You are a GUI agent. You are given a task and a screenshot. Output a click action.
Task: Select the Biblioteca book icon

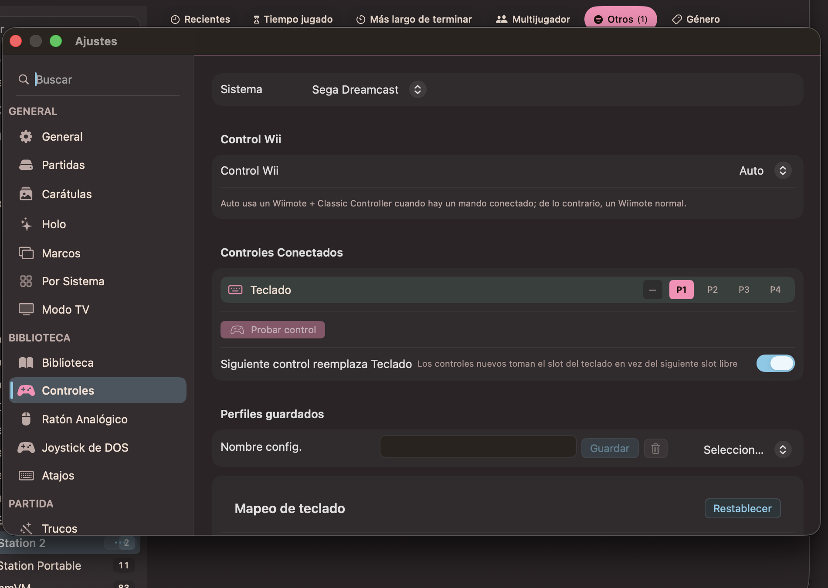pos(26,363)
